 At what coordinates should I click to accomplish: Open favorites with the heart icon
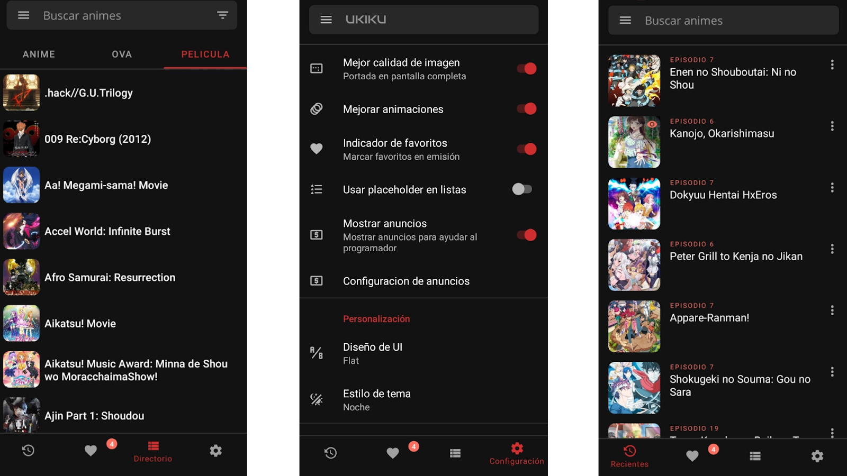(90, 451)
